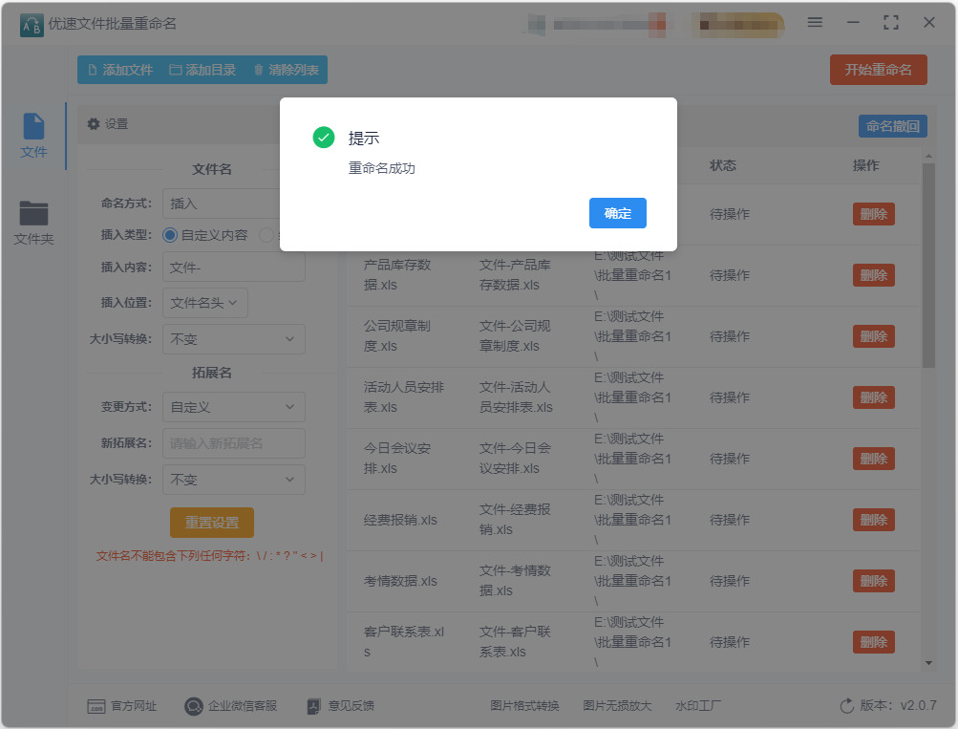Delete the first file row in list
This screenshot has height=729, width=958.
click(x=874, y=214)
